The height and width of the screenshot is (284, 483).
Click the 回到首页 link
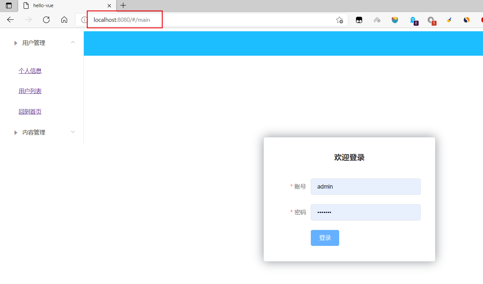tap(30, 112)
